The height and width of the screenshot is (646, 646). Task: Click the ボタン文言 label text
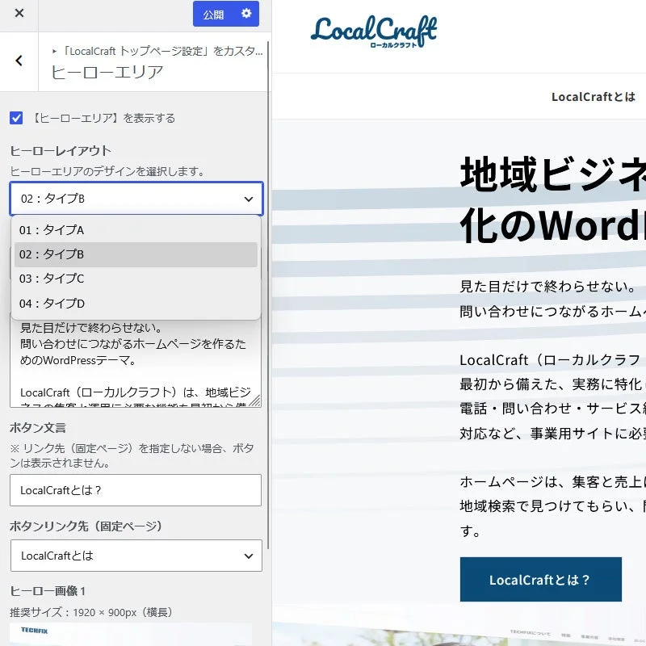tap(38, 428)
